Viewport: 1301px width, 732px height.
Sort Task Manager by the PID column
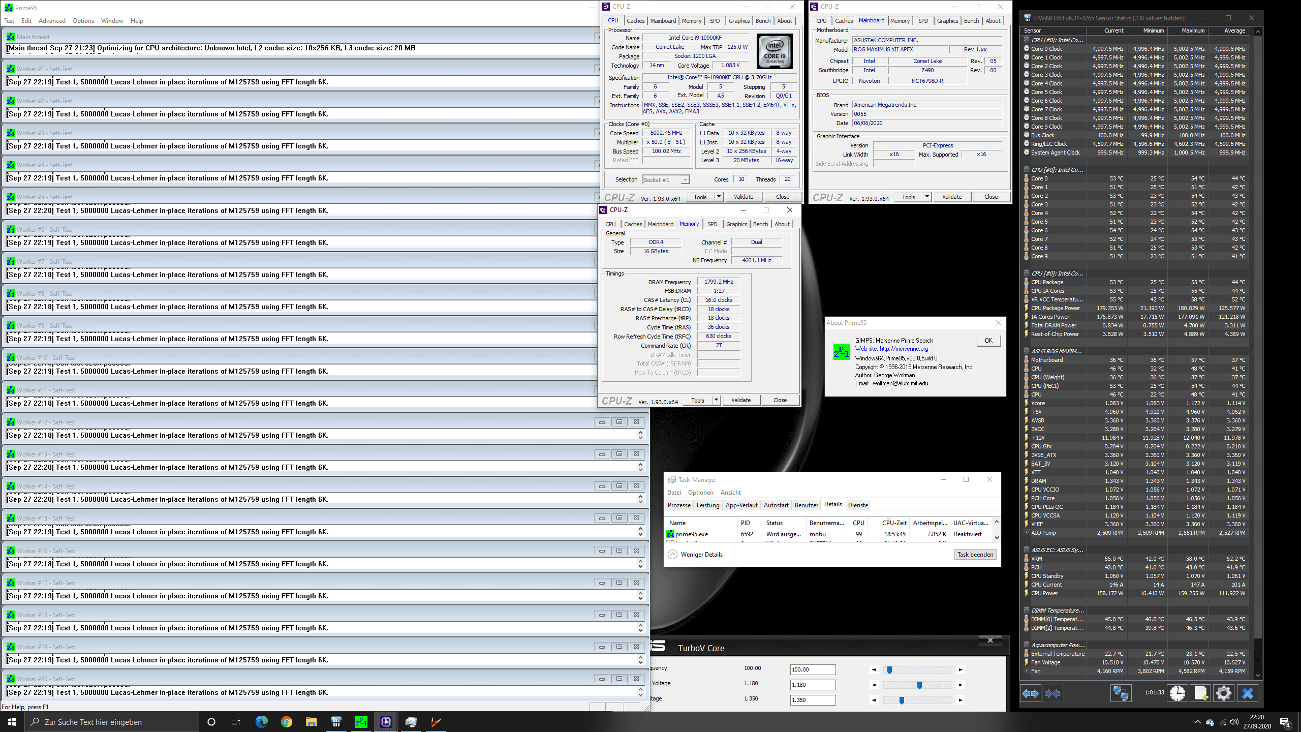(x=750, y=523)
